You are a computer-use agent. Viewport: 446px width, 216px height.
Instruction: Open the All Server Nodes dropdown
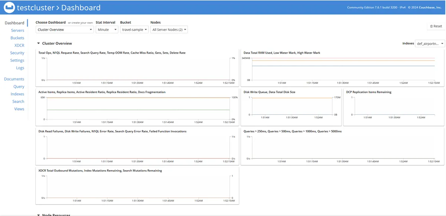tap(169, 30)
